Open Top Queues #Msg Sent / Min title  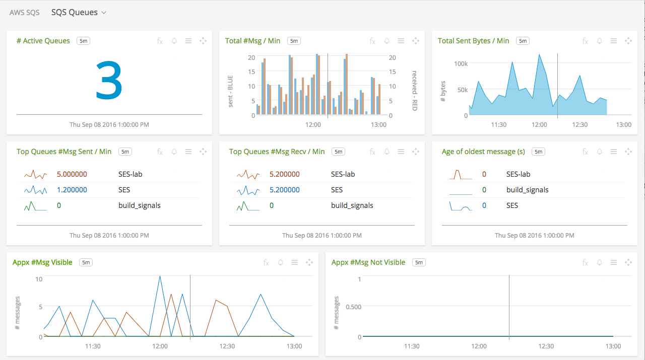pyautogui.click(x=64, y=152)
